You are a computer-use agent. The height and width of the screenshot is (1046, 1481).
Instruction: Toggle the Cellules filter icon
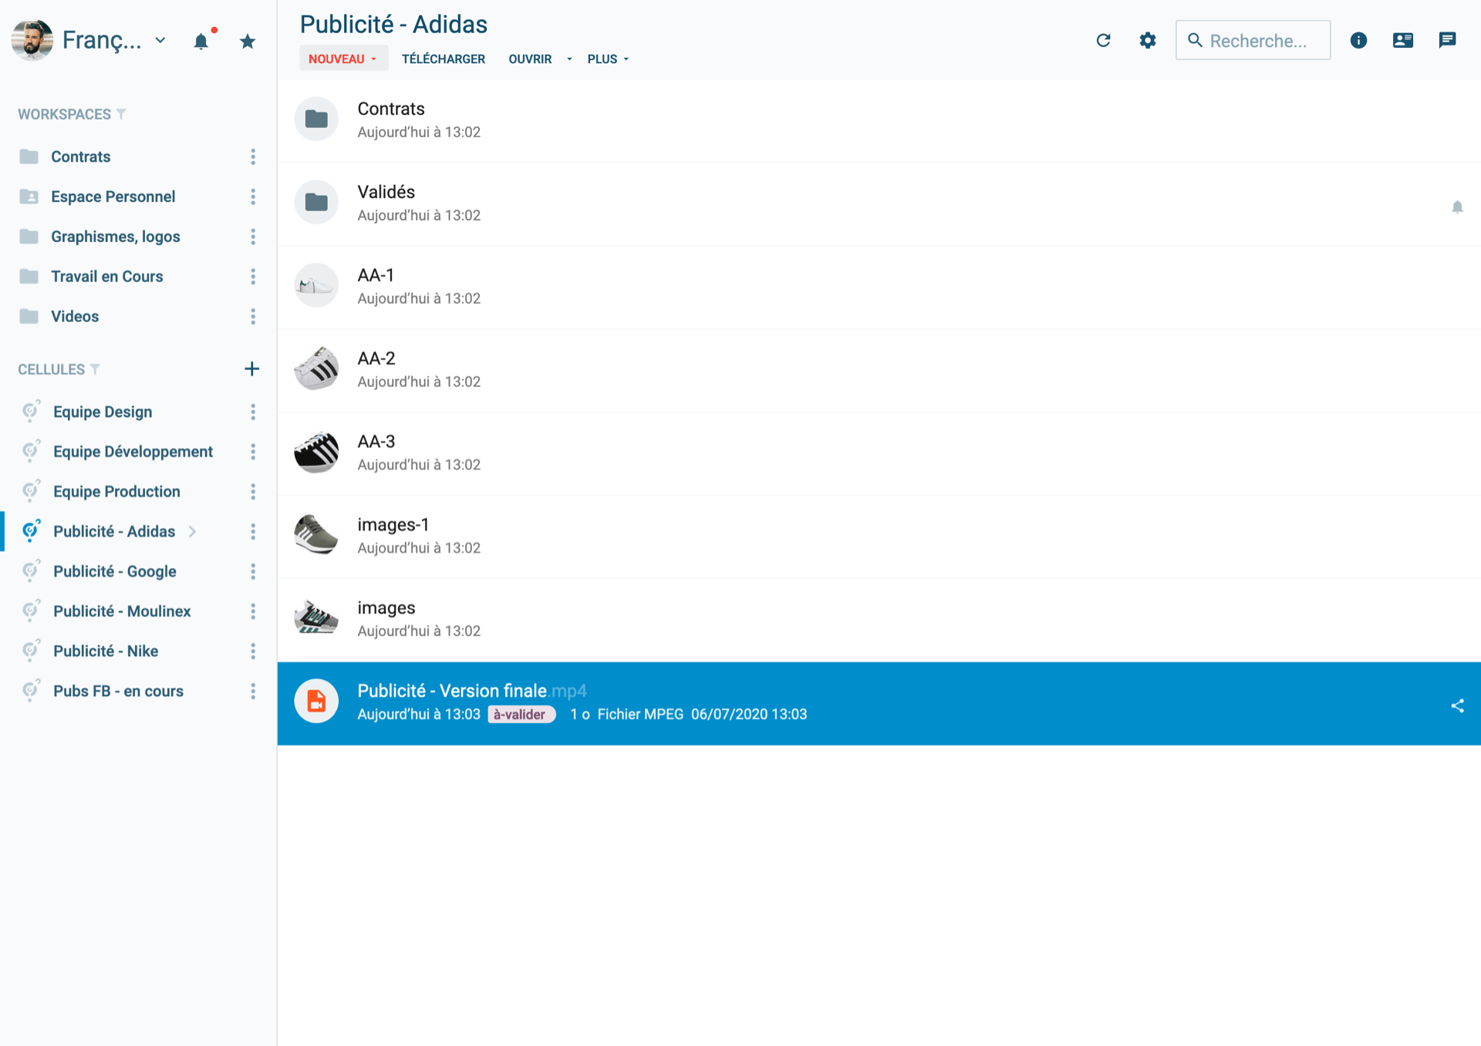click(x=95, y=369)
